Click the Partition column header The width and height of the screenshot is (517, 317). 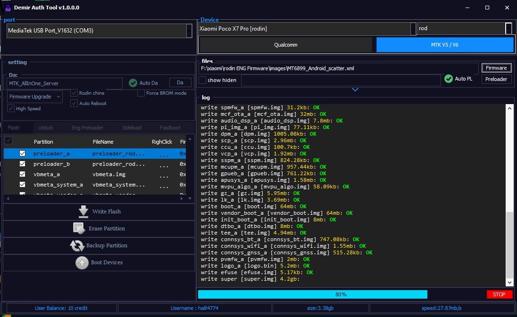pyautogui.click(x=43, y=142)
